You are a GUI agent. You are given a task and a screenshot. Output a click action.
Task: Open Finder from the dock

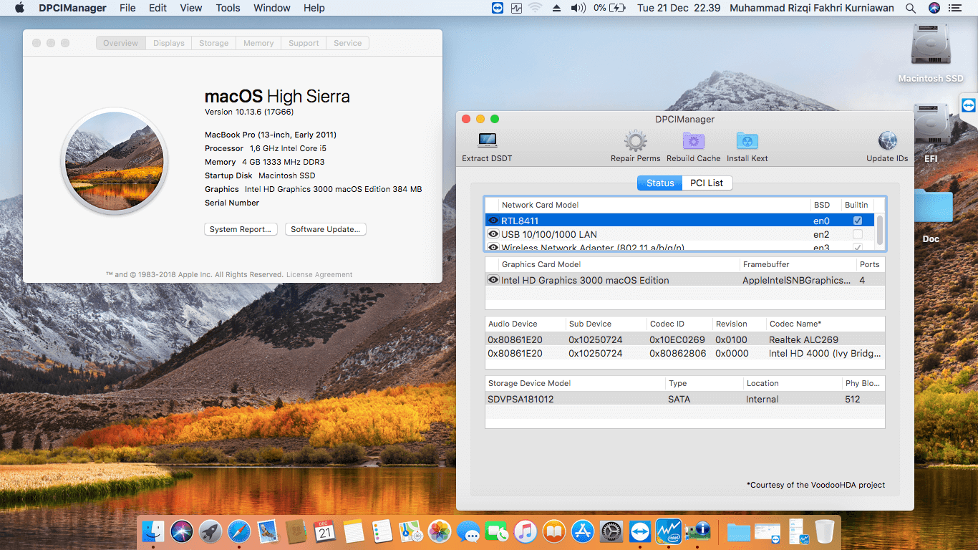152,531
